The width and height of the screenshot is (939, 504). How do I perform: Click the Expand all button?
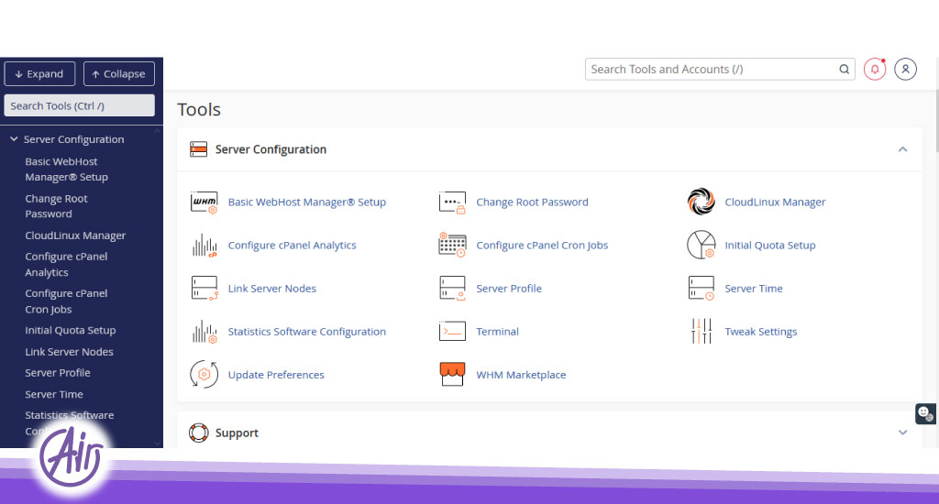[39, 74]
